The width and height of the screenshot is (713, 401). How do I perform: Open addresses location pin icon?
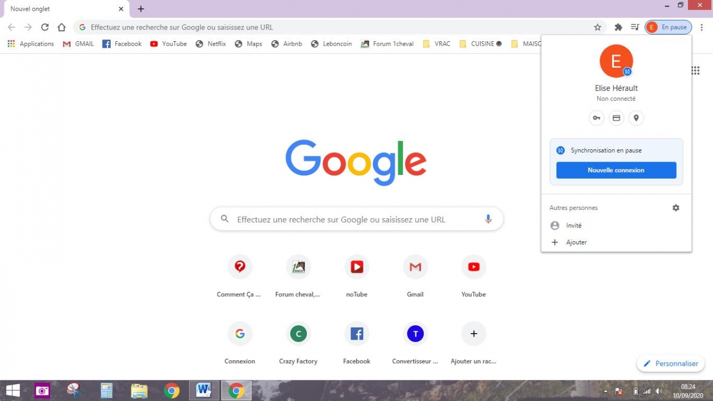coord(636,118)
